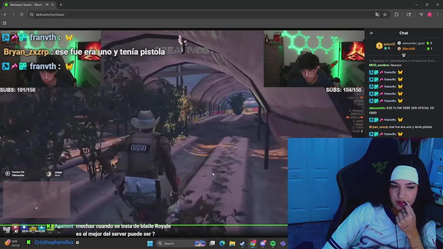Open Spotify from taskbar
This screenshot has width=443, height=249.
pos(273,243)
